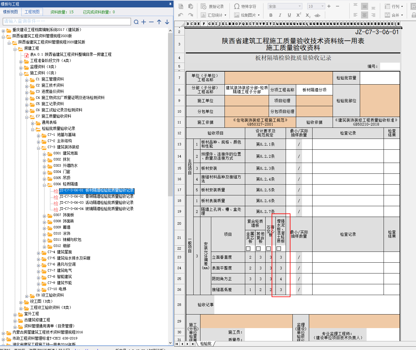Open the font size dropdown
The image size is (416, 350).
coord(322,6)
